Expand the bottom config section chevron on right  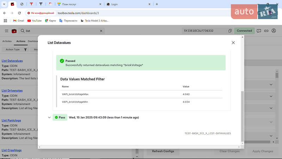pyautogui.click(x=271, y=136)
